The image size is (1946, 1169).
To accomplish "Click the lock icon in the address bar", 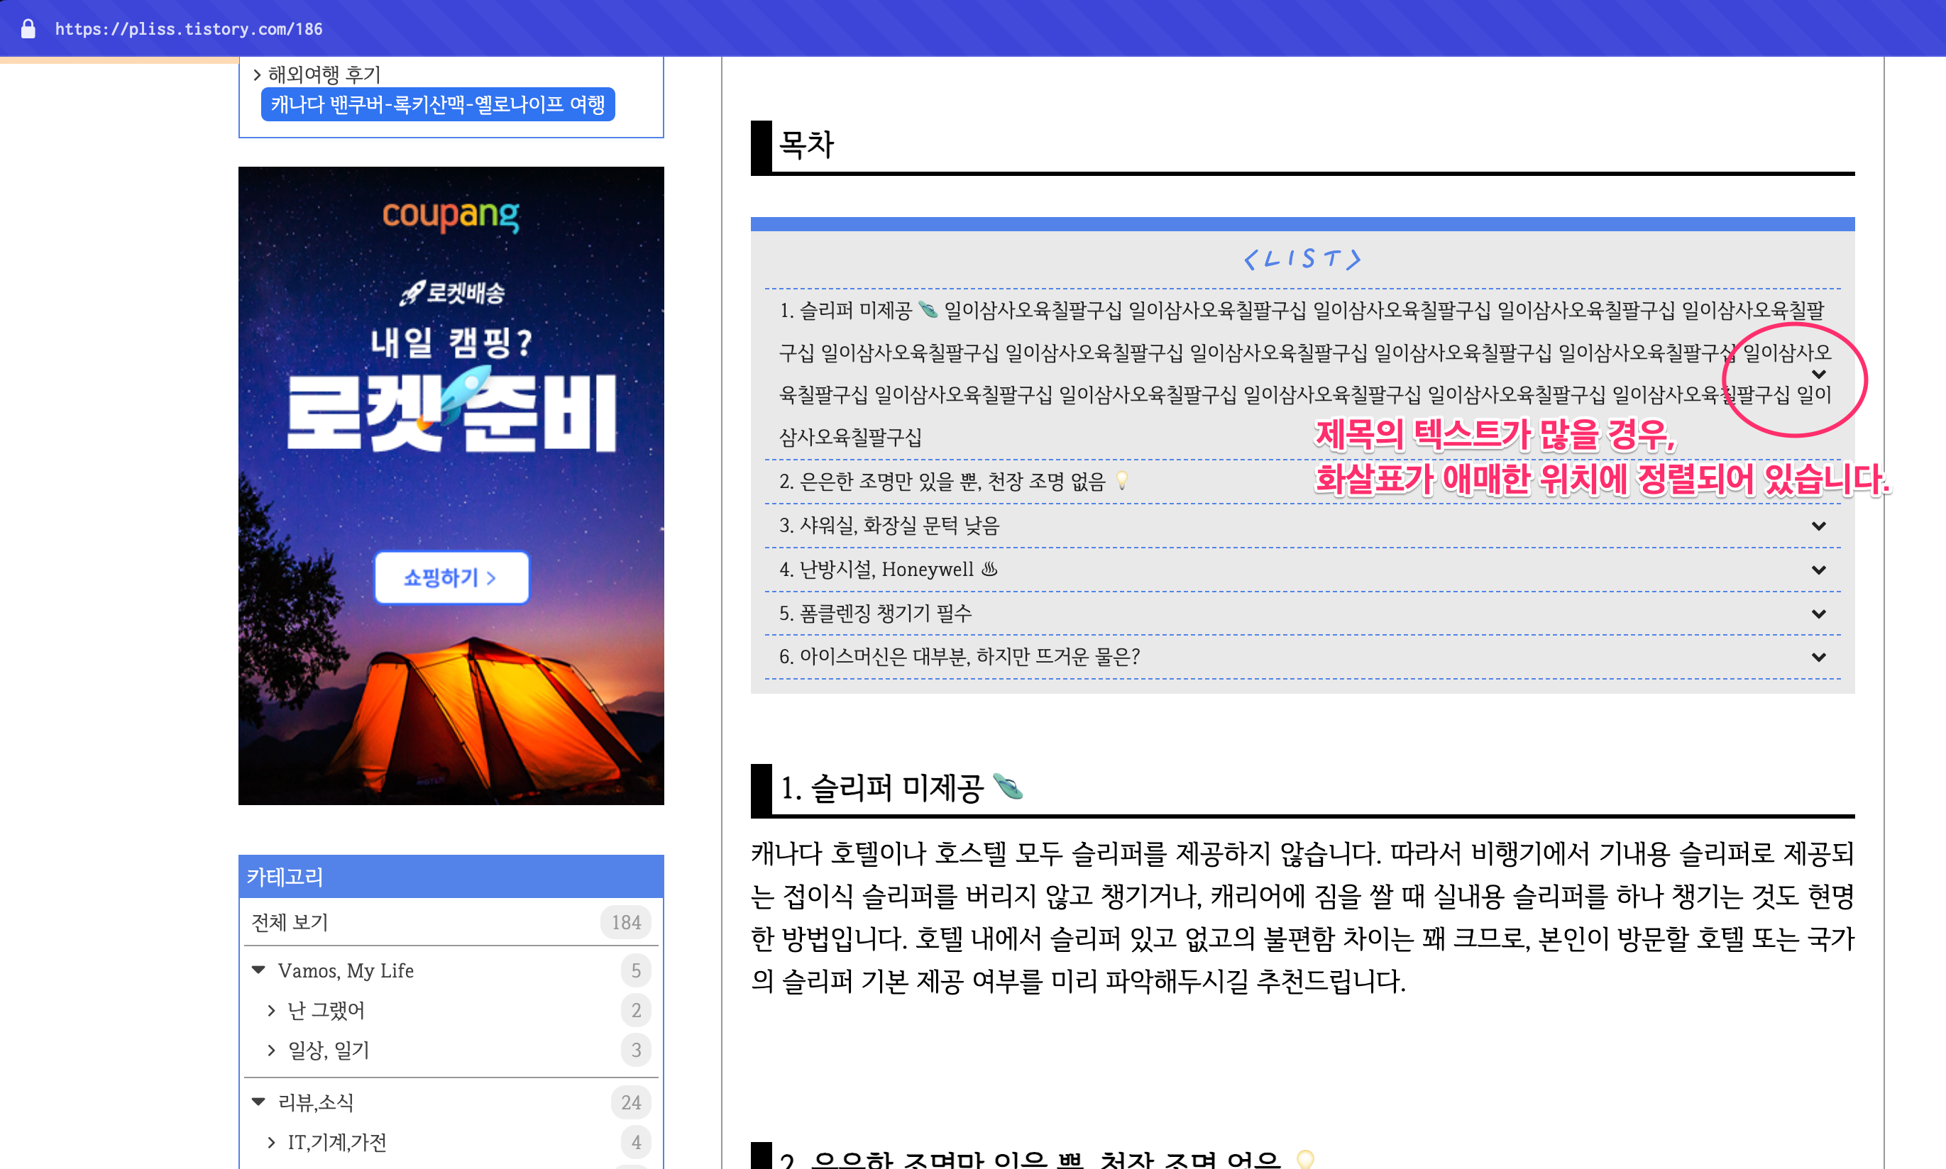I will point(28,28).
